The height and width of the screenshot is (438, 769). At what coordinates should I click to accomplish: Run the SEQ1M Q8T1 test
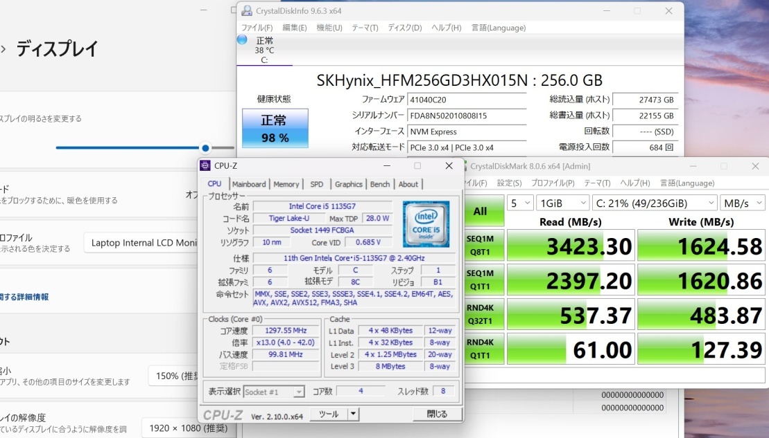pyautogui.click(x=484, y=245)
